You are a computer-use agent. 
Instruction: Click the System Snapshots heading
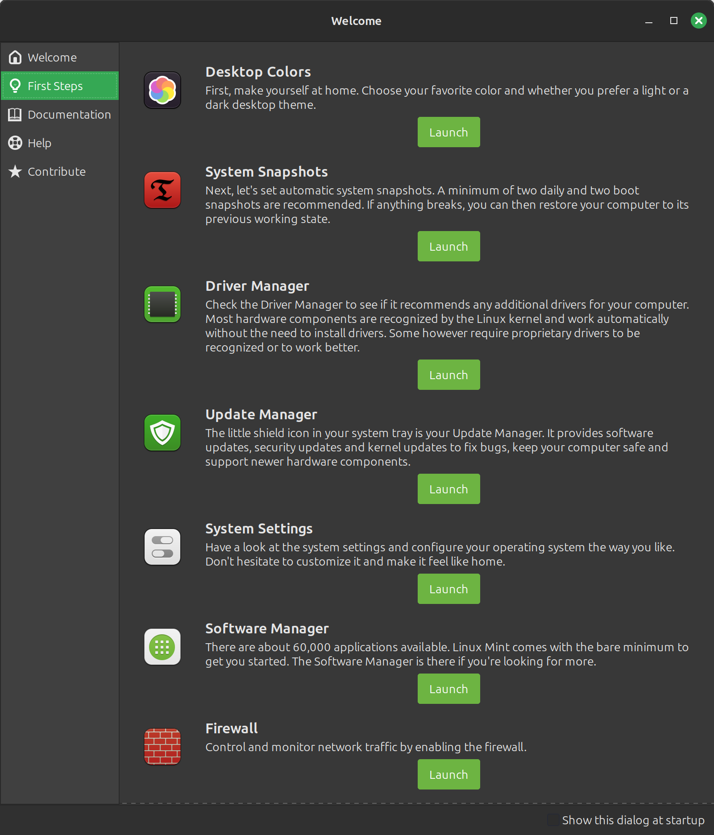pos(266,172)
